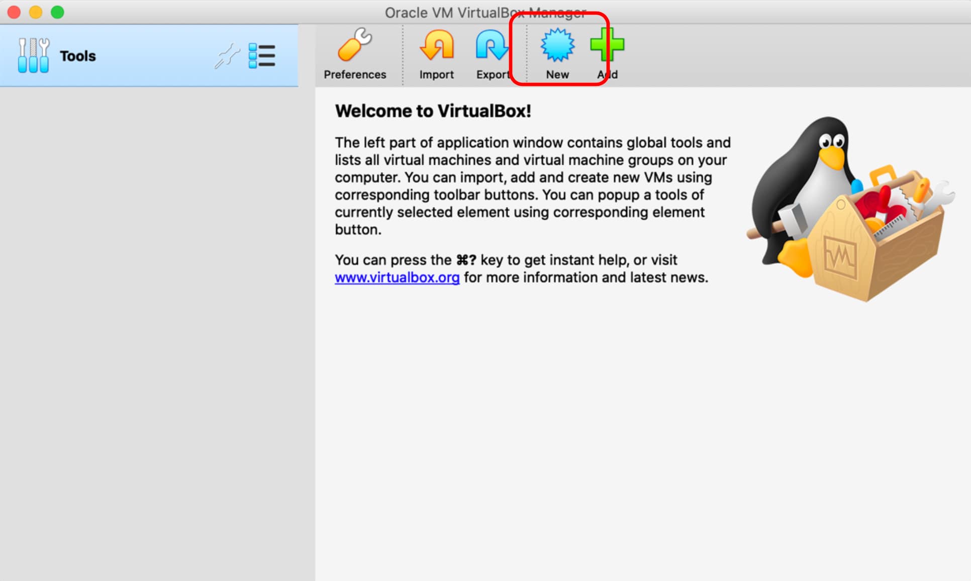Select the Tools screwdriver icon in sidebar
Image resolution: width=971 pixels, height=581 pixels.
(33, 55)
